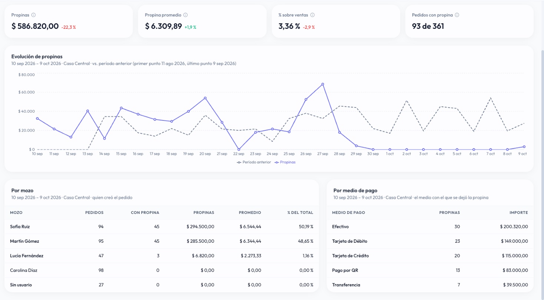
Task: Sort by the IMPORTE column header
Action: tap(519, 213)
